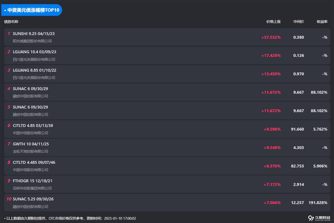The image size is (334, 223).
Task: Select price rise +9.548%
Action: coord(272,147)
